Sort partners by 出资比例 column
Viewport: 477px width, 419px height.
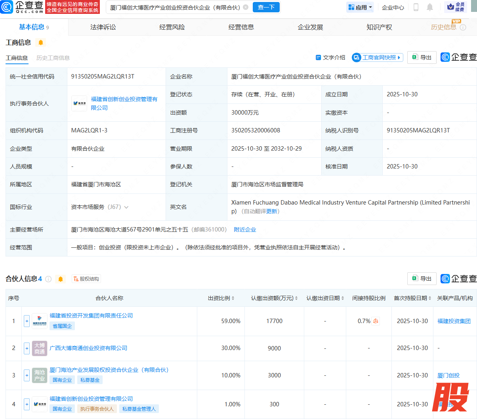(x=221, y=298)
